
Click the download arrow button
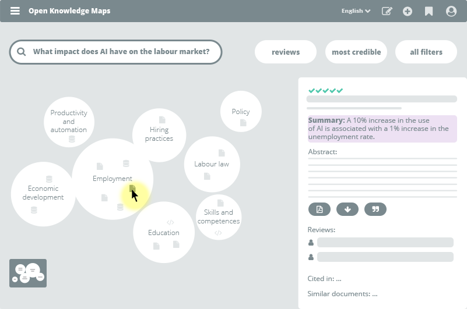point(347,209)
